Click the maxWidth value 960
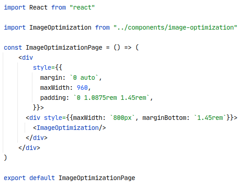Image resolution: width=241 pixels, height=186 pixels. [82, 88]
